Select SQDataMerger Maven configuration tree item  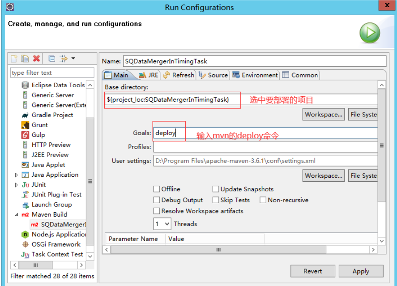59,225
